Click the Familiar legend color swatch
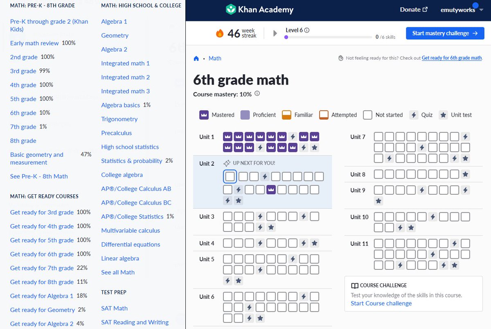Image resolution: width=491 pixels, height=329 pixels. [x=286, y=115]
